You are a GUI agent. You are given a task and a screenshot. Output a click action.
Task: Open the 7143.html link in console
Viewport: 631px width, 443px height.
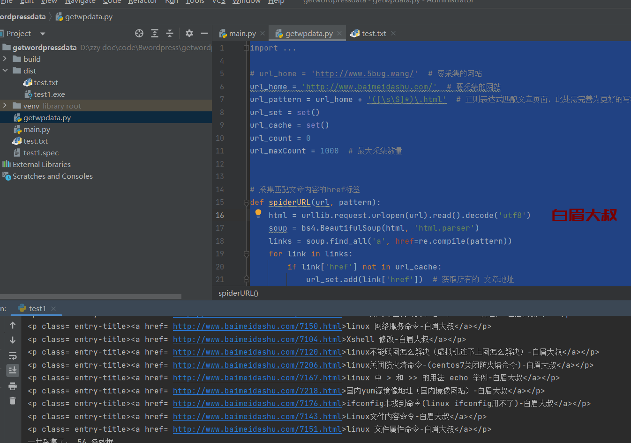(x=257, y=416)
